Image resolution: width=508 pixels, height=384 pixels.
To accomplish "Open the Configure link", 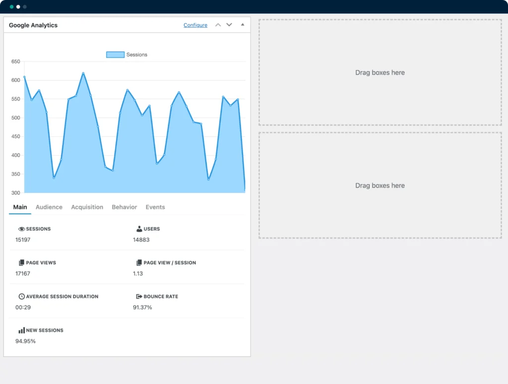I will tap(195, 25).
